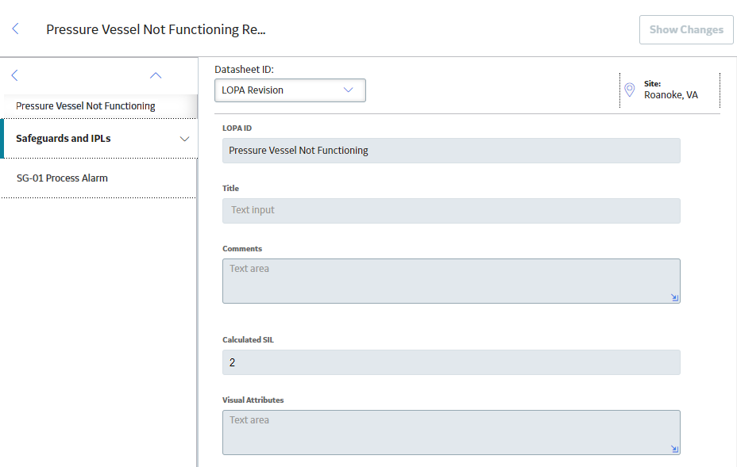The width and height of the screenshot is (737, 467).
Task: Click the Visual Attributes text area
Action: 451,433
